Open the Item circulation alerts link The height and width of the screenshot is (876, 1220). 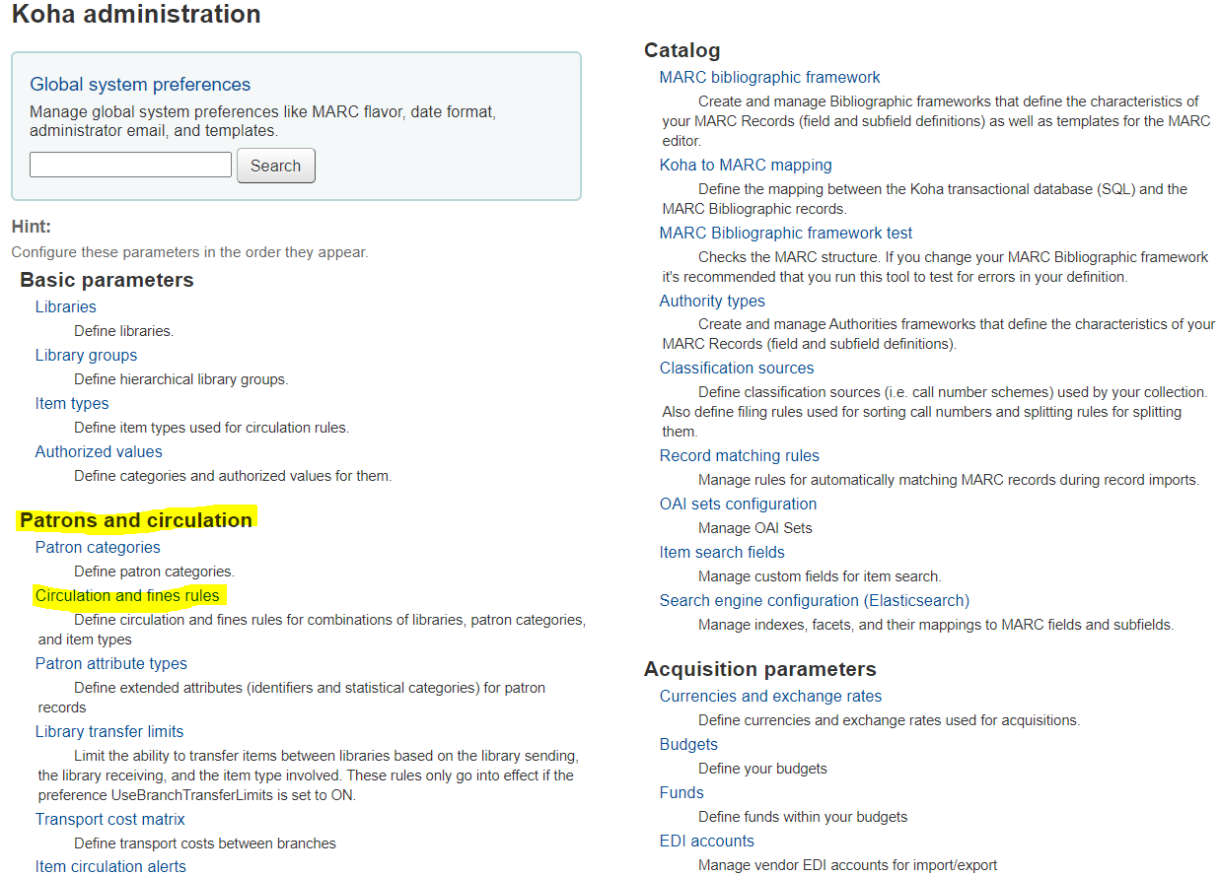pyautogui.click(x=110, y=867)
